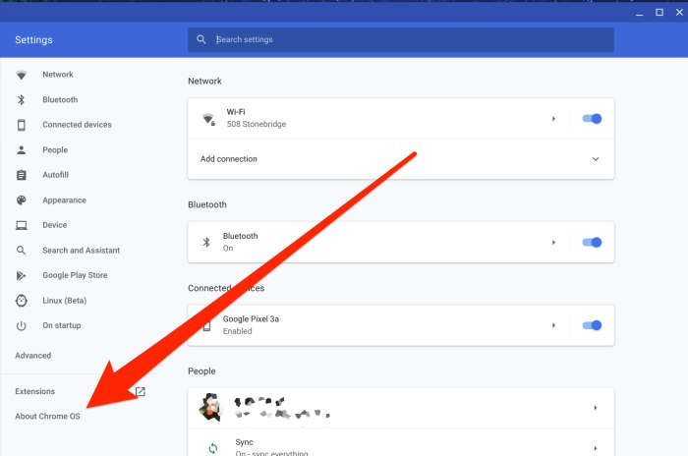688x456 pixels.
Task: Open Google Pixel 3a details arrow
Action: [x=553, y=325]
